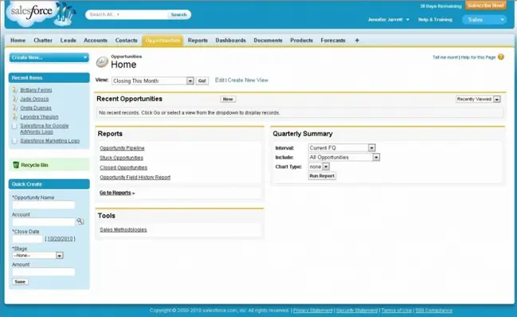Click the icon beside Brittany Ferrini
This screenshot has width=517, height=317.
pos(14,90)
